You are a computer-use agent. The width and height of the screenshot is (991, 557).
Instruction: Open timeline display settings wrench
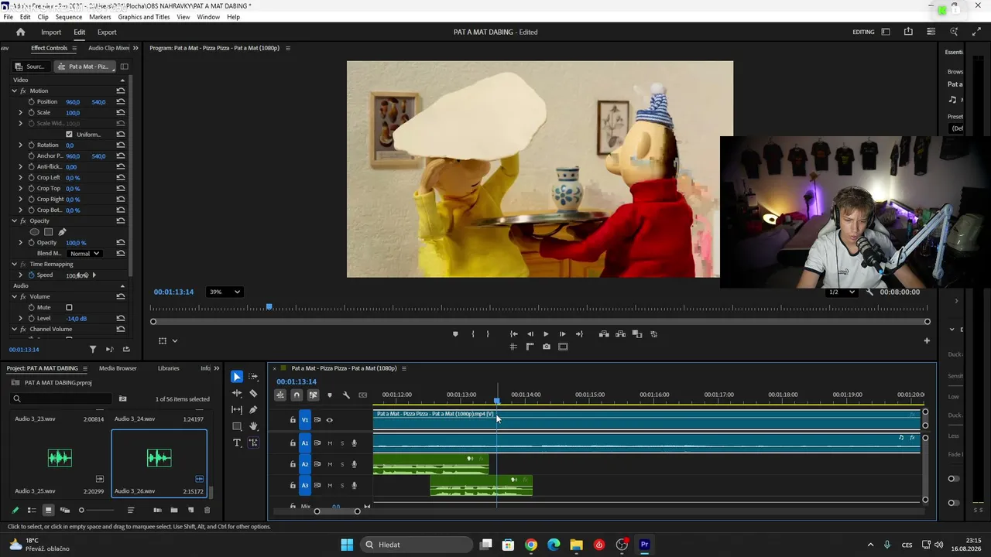[x=346, y=395]
